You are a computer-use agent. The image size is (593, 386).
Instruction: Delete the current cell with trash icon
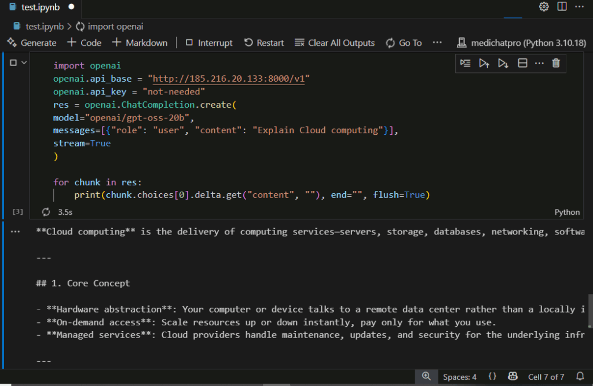(x=556, y=63)
